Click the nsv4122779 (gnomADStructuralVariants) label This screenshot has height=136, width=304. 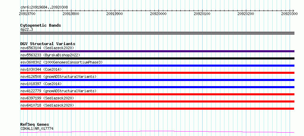pos(58,91)
